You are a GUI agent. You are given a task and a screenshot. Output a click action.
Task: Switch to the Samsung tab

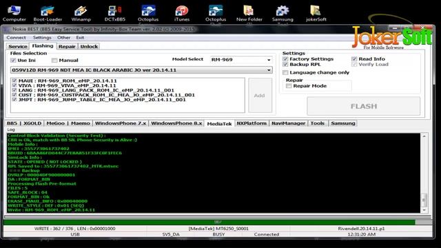tap(343, 123)
